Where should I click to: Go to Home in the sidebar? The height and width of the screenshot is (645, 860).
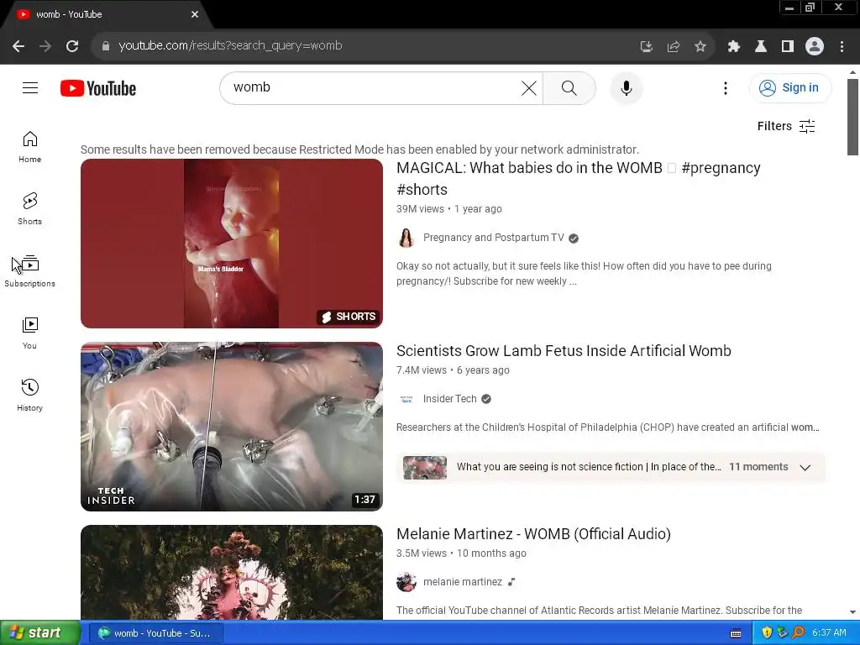[x=29, y=147]
